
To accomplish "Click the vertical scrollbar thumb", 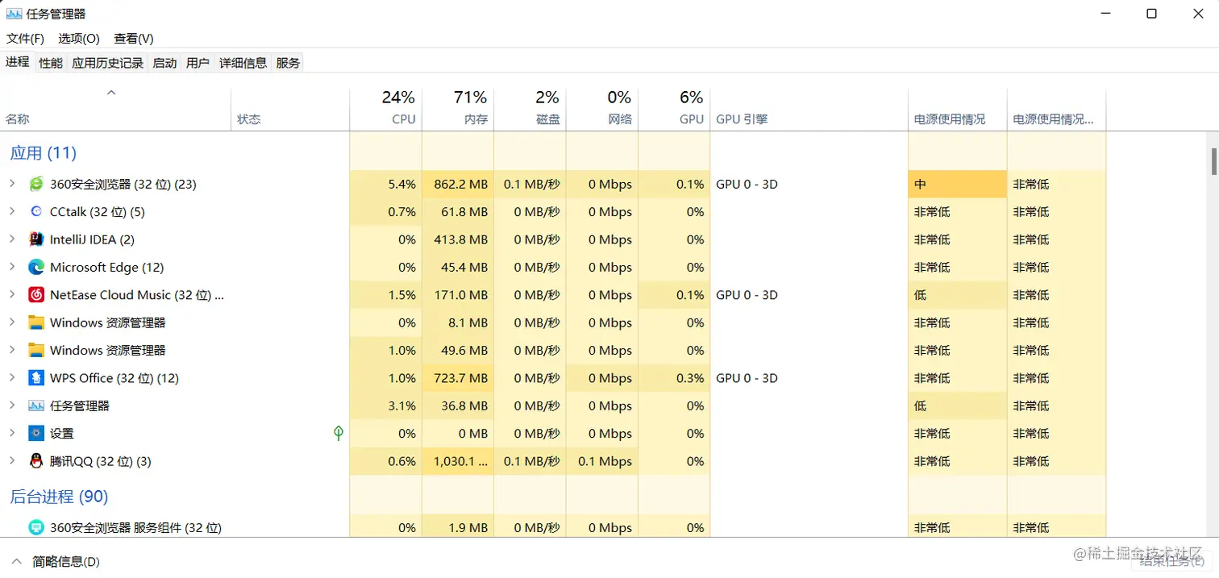I will tap(1214, 160).
